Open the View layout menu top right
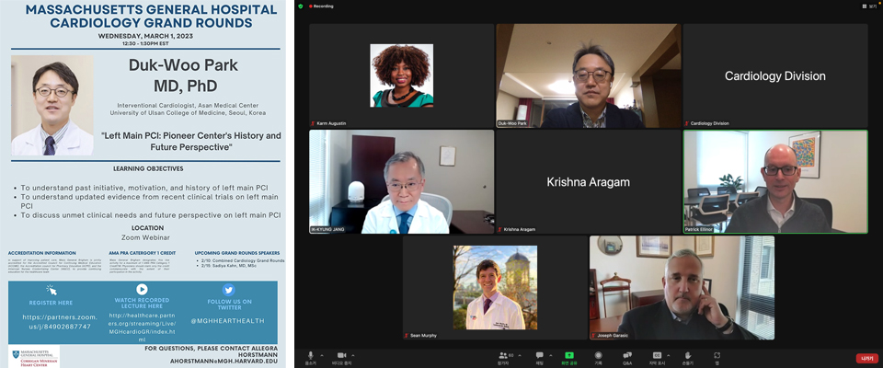Viewport: 883px width, 368px height. coord(869,6)
